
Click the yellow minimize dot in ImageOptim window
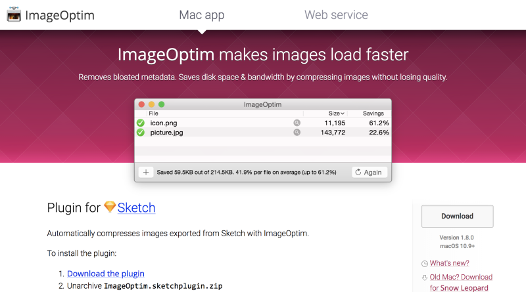152,104
